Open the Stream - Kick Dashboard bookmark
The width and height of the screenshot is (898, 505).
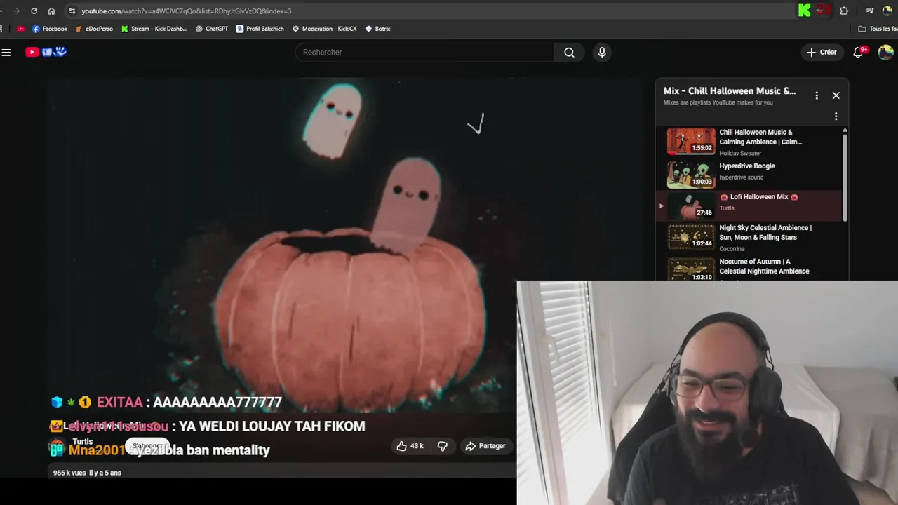click(x=154, y=29)
